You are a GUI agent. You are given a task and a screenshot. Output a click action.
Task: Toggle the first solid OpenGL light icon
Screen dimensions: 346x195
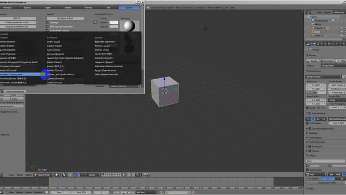pyautogui.click(x=95, y=22)
